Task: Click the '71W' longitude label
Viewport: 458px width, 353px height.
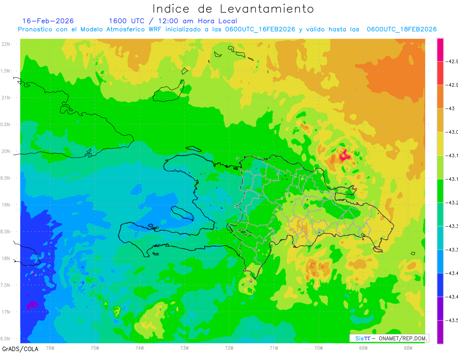Action: [x=274, y=348]
